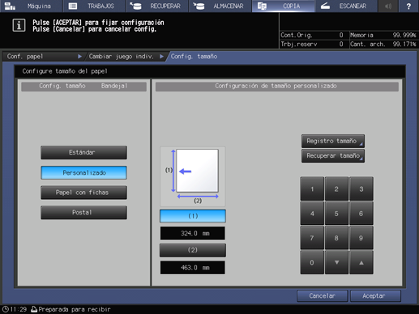Decrease value with down arrow key
Image resolution: width=419 pixels, height=314 pixels.
(x=336, y=262)
